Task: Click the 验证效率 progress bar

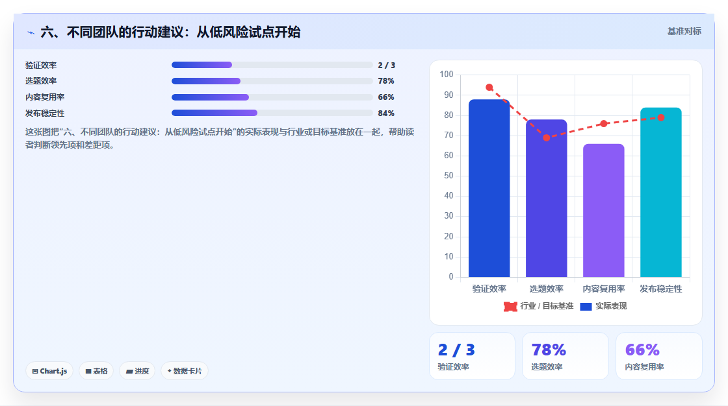Action: coord(272,65)
